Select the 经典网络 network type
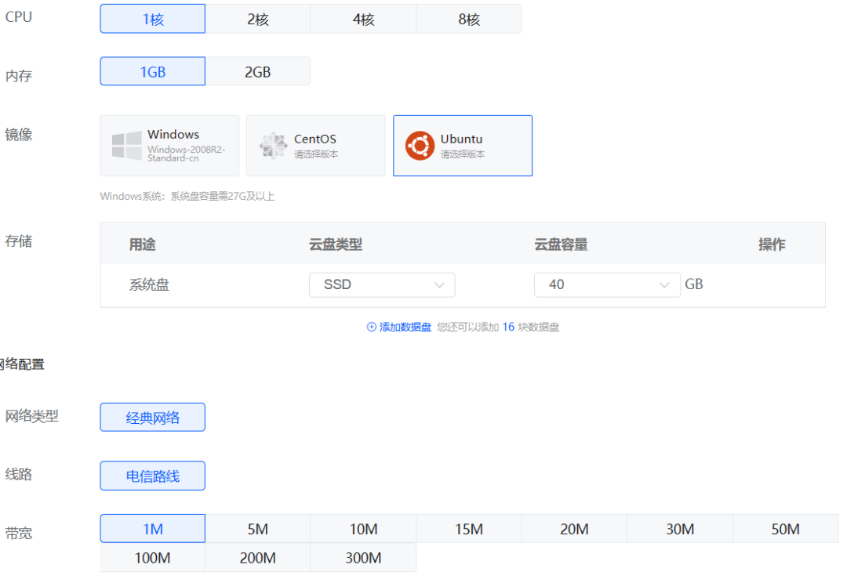 pyautogui.click(x=153, y=418)
